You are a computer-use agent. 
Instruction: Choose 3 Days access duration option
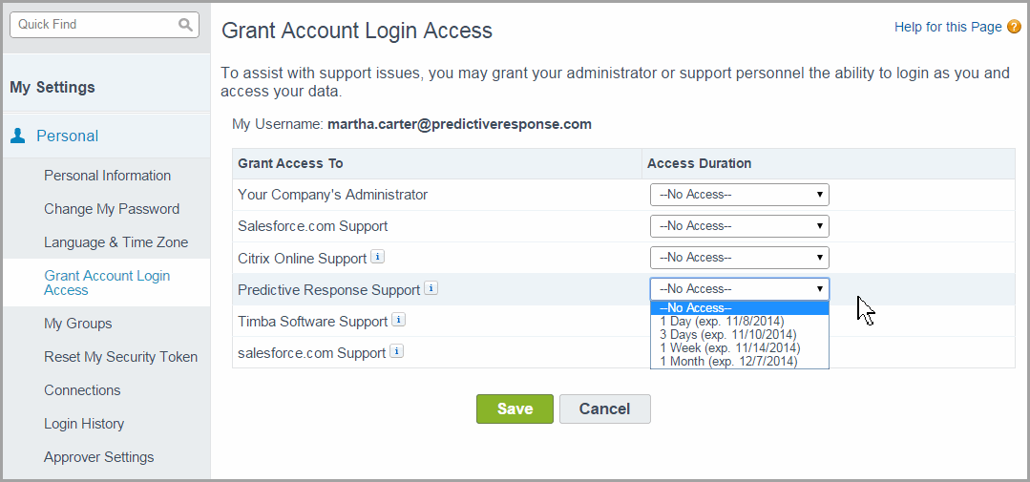pos(727,335)
